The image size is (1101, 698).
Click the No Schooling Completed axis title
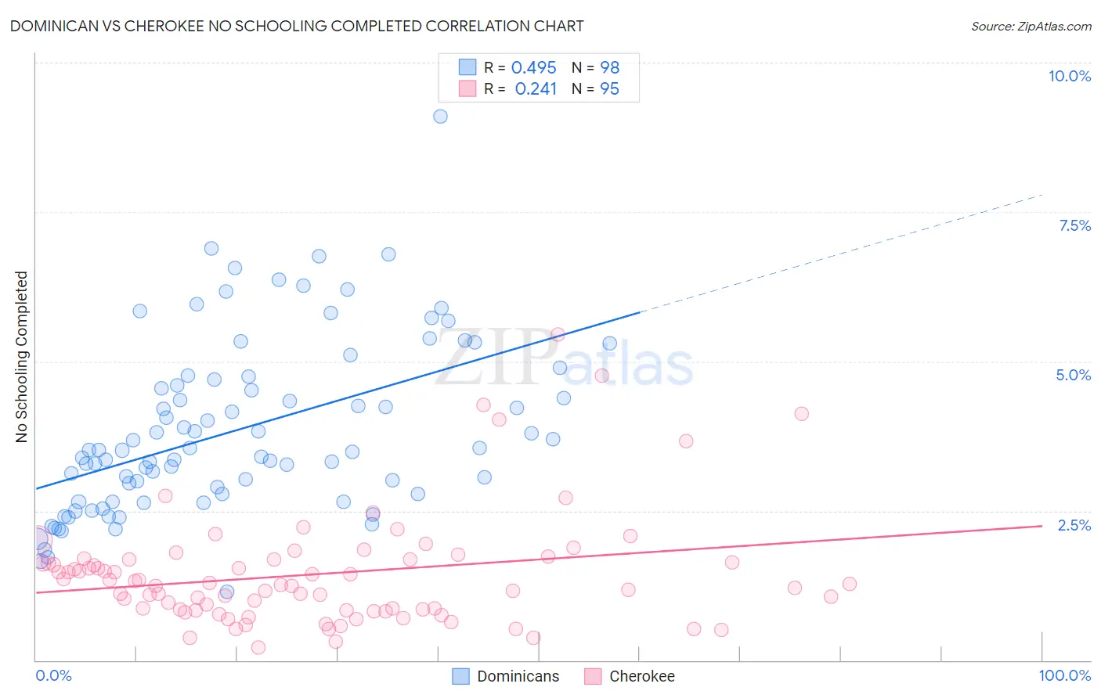[x=21, y=357]
